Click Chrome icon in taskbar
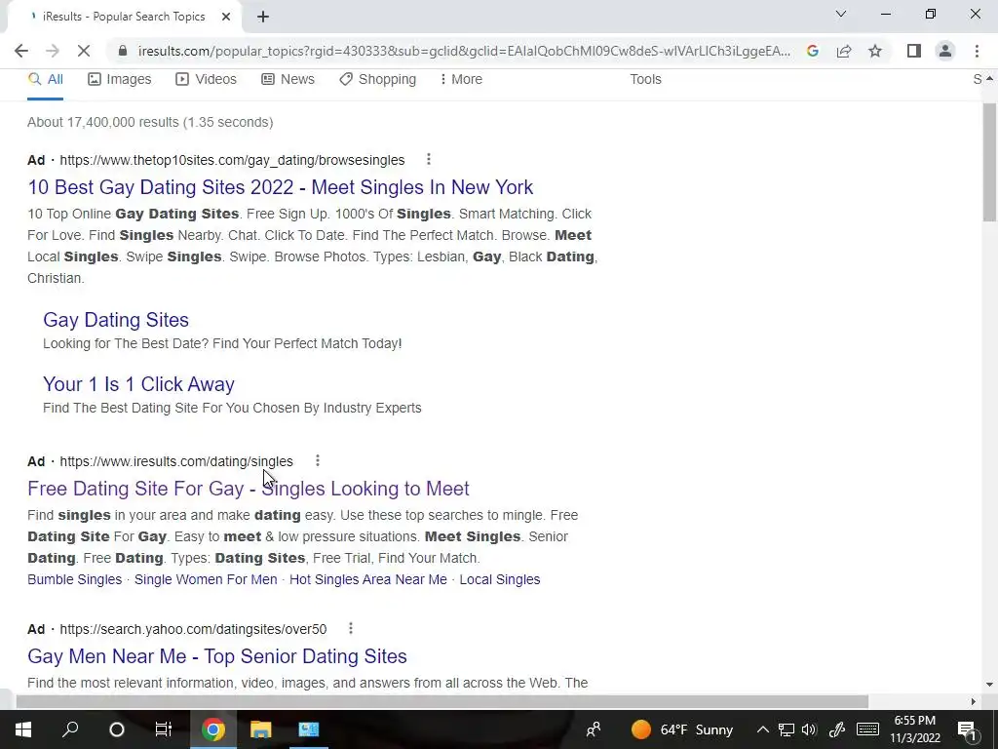This screenshot has height=749, width=998. pyautogui.click(x=213, y=729)
